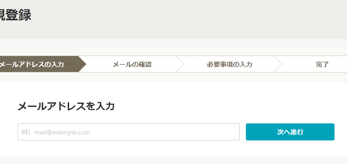The width and height of the screenshot is (347, 164).
Task: Click the chevron divider after 必要事項の入力
Action: coord(278,64)
